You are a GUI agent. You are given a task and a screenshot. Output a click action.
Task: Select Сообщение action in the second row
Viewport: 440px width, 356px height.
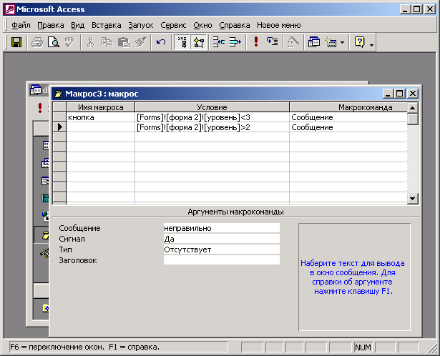[x=348, y=127]
